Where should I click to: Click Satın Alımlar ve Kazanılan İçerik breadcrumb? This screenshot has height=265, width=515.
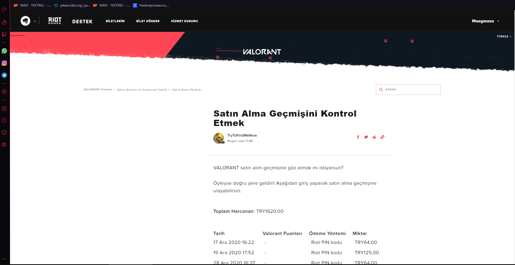click(142, 90)
